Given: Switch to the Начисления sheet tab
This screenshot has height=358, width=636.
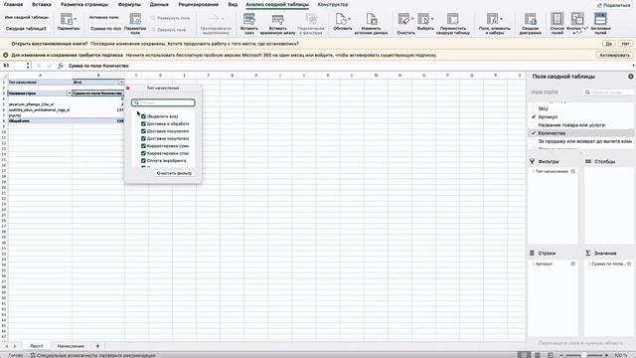Looking at the screenshot, I should point(71,346).
